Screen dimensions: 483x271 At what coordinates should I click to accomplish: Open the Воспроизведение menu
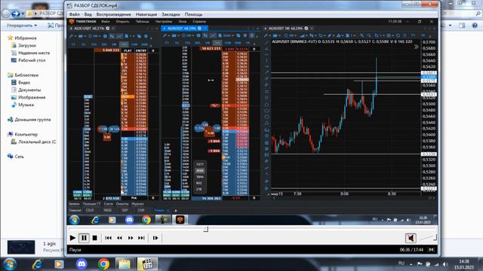(x=113, y=14)
